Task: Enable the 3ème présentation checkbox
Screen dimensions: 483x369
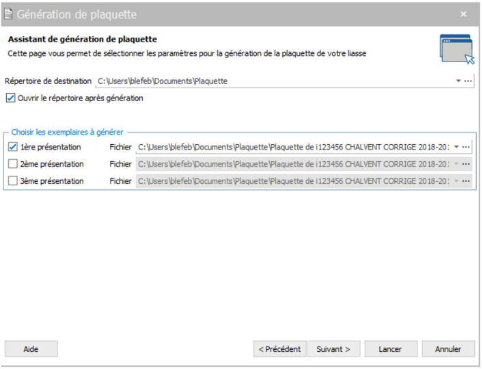Action: tap(12, 181)
